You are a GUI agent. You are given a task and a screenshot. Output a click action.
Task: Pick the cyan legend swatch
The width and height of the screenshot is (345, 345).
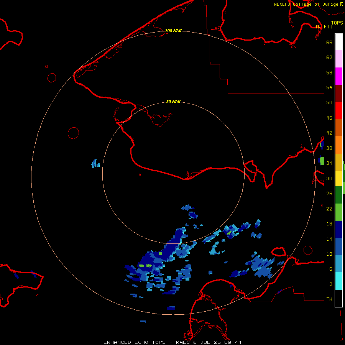click(x=338, y=281)
